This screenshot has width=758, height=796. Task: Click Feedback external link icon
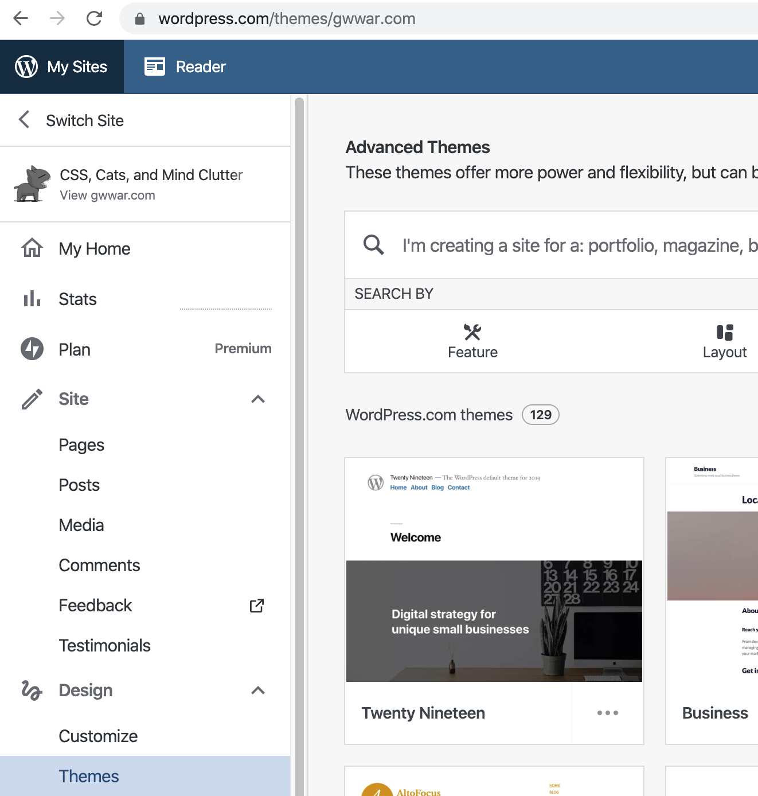click(x=257, y=606)
